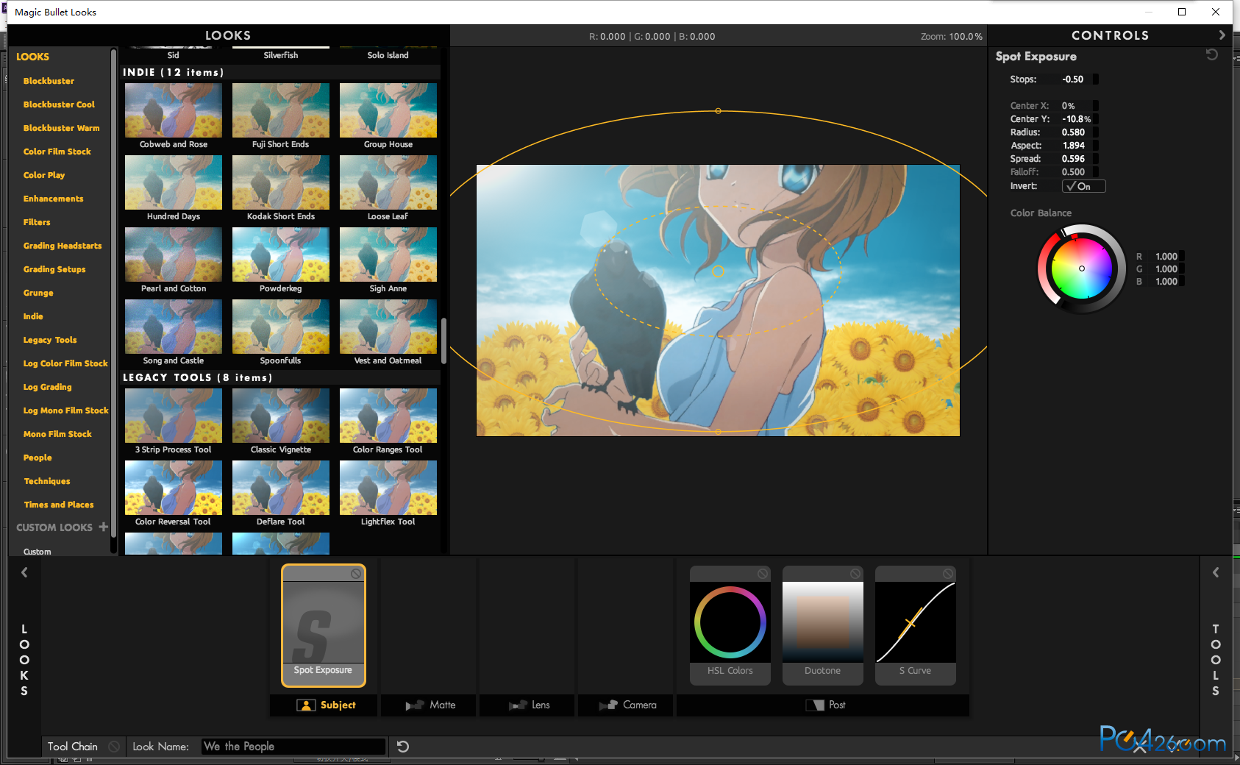
Task: Click the spot center handle in preview
Action: (x=719, y=271)
